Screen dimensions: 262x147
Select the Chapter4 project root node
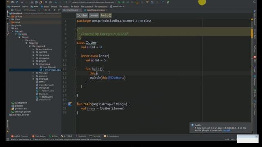pos(16,13)
